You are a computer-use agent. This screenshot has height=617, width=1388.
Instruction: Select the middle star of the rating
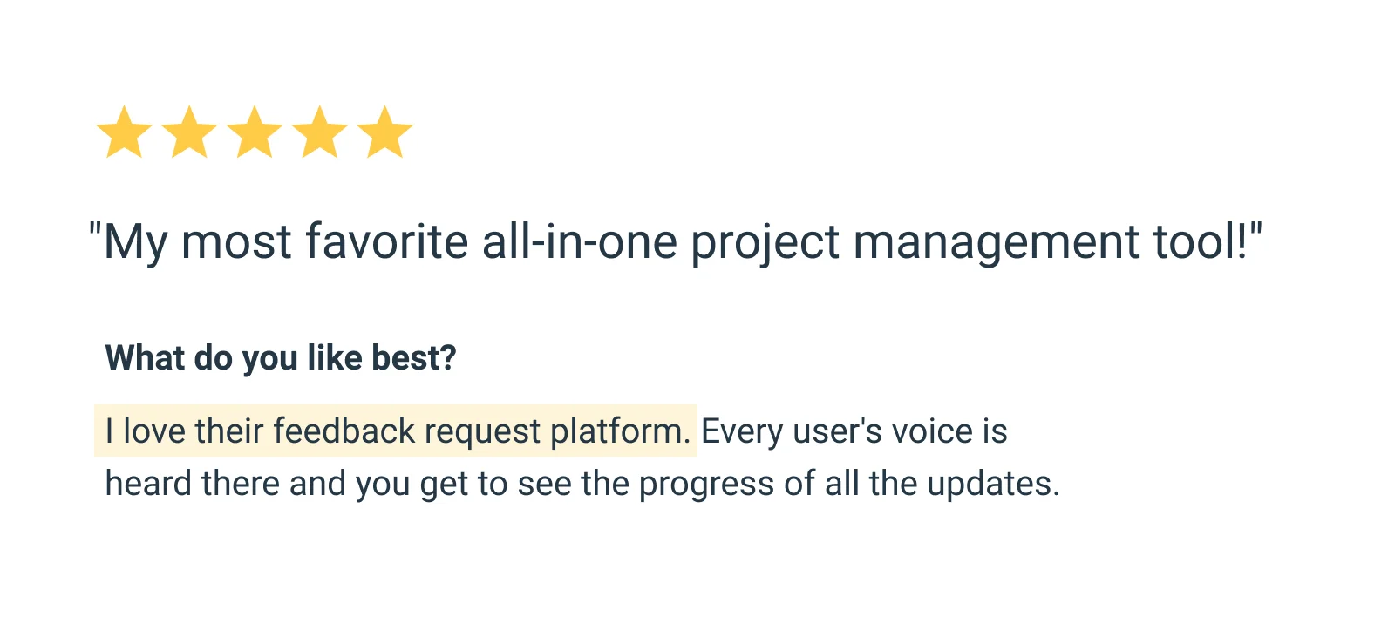(x=255, y=132)
